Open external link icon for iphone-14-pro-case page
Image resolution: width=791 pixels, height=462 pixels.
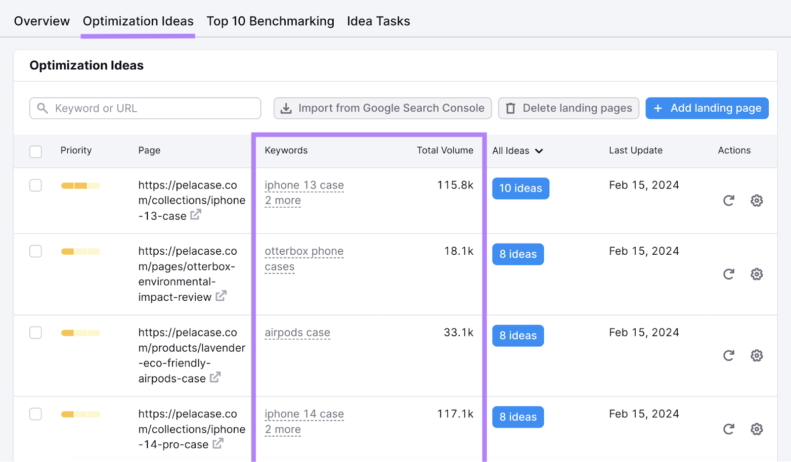(x=218, y=443)
